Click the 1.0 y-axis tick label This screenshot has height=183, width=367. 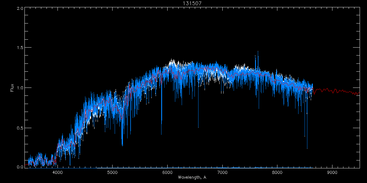tap(20, 88)
